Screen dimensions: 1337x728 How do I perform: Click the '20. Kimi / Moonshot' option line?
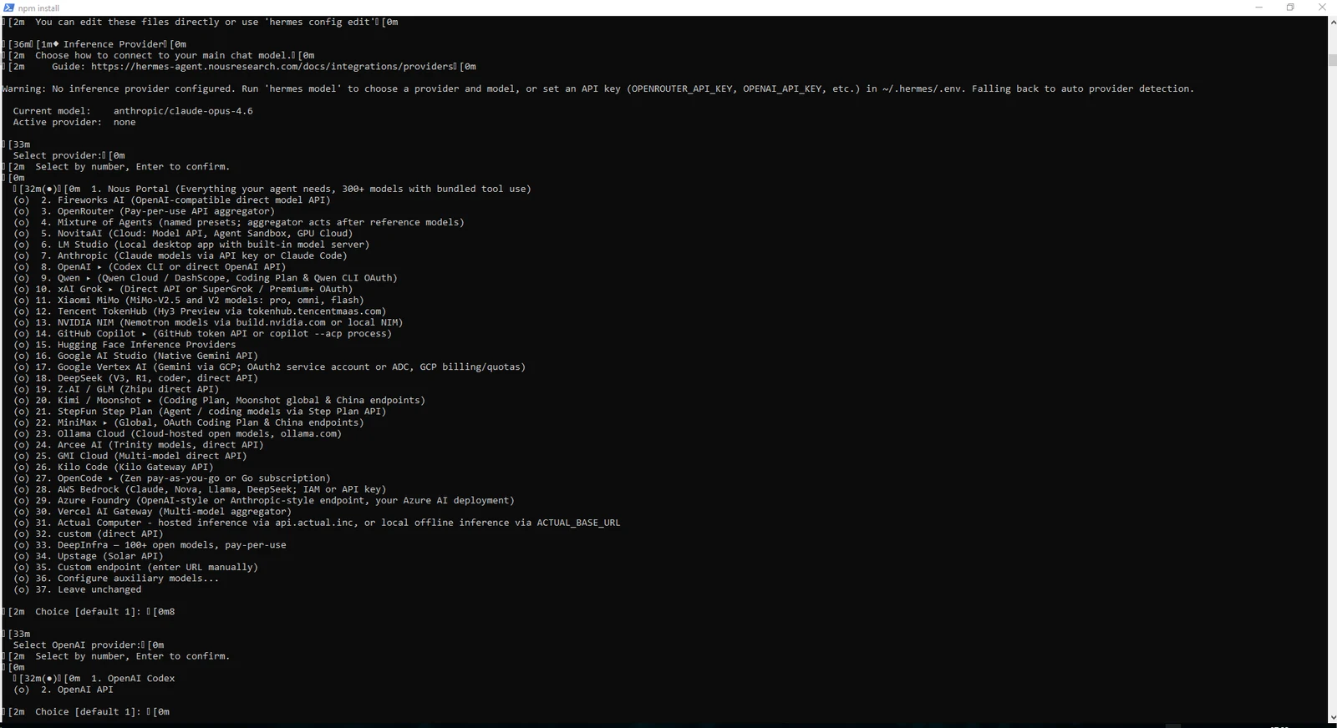pyautogui.click(x=220, y=400)
